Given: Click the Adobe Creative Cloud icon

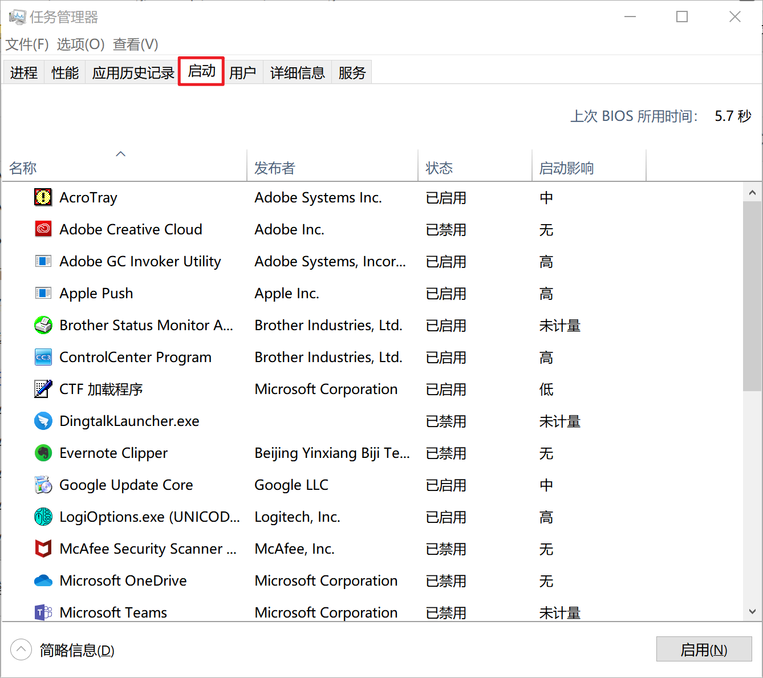Looking at the screenshot, I should pyautogui.click(x=43, y=229).
